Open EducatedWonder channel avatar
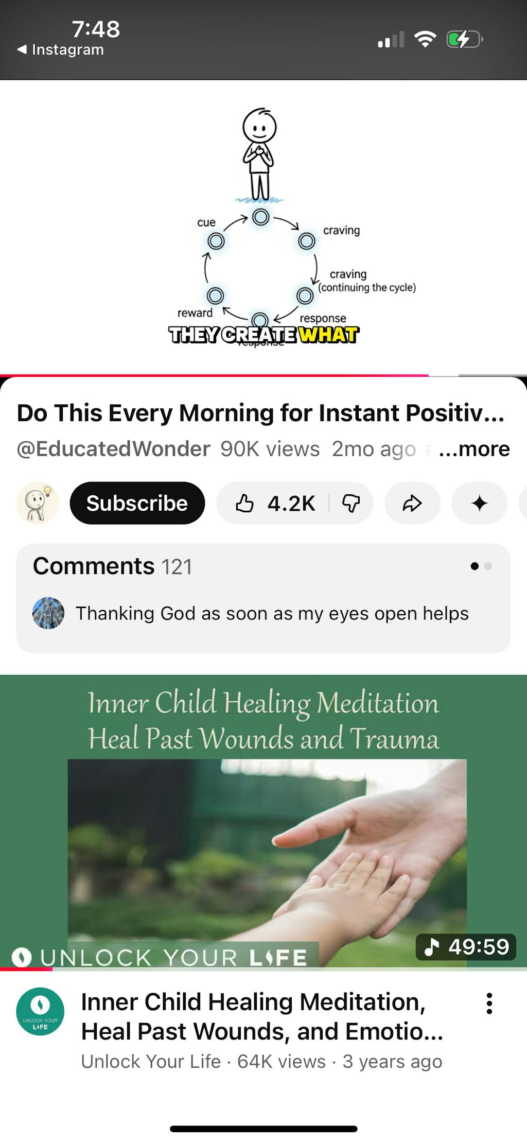Image resolution: width=527 pixels, height=1143 pixels. point(38,503)
